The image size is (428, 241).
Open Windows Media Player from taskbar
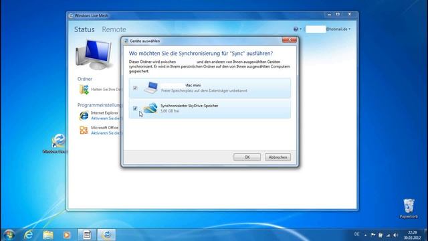[67, 235]
